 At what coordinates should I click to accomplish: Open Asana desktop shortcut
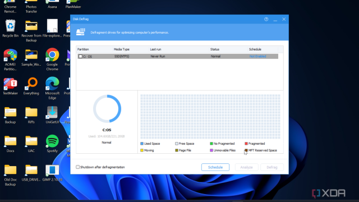click(x=52, y=4)
